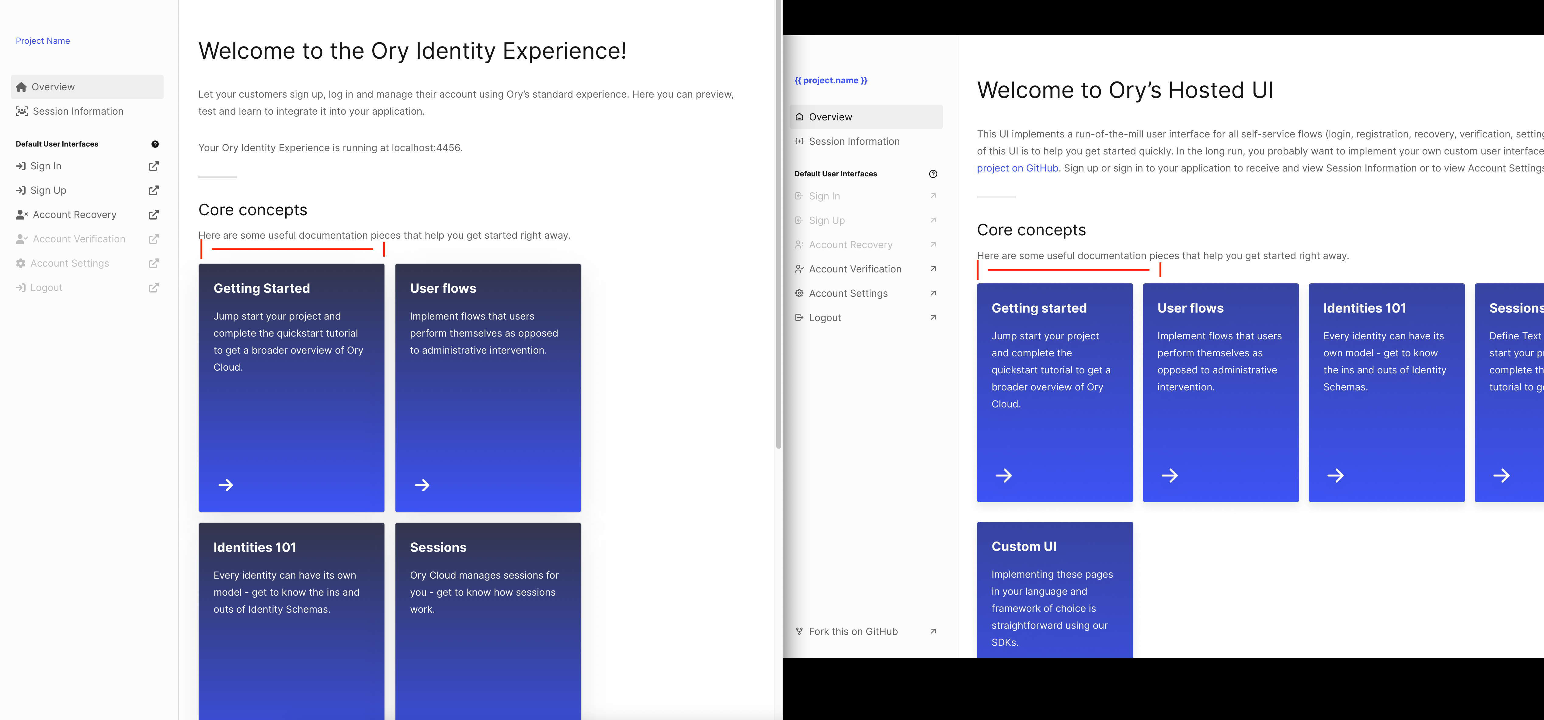
Task: Click Account Verification in left sidebar
Action: [x=78, y=239]
